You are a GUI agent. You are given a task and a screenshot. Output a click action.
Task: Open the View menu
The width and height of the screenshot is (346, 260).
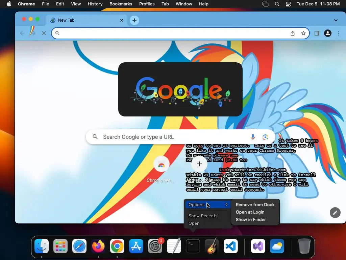pyautogui.click(x=76, y=4)
